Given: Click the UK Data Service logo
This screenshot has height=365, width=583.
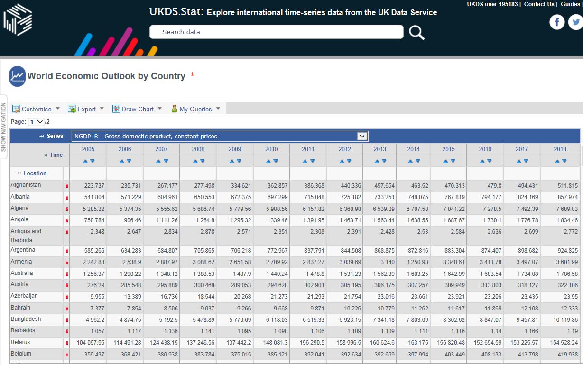Looking at the screenshot, I should [x=18, y=19].
